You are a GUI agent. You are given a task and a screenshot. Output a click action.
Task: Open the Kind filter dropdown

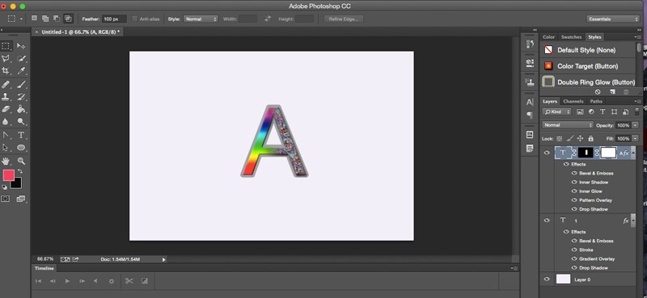pyautogui.click(x=557, y=111)
